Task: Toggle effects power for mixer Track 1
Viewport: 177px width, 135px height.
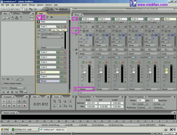Action: (84, 30)
